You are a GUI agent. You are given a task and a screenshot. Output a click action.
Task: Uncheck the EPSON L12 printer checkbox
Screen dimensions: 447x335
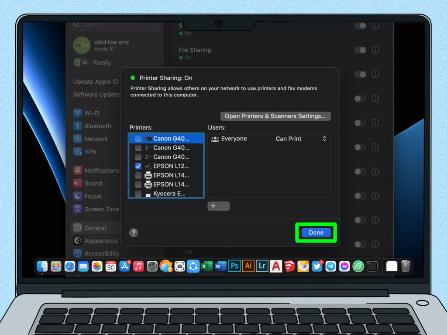pos(138,166)
